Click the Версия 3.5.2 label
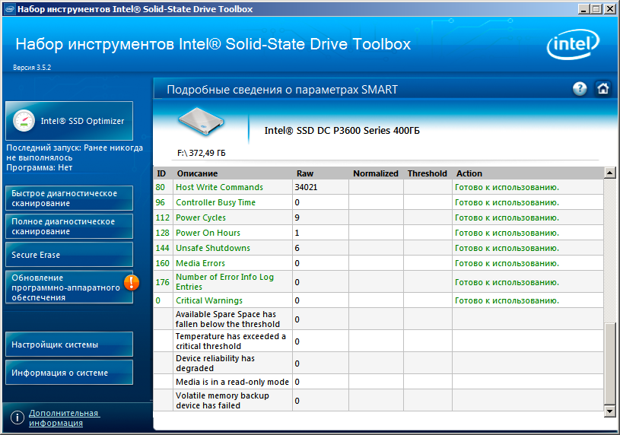620x435 pixels. coord(32,68)
